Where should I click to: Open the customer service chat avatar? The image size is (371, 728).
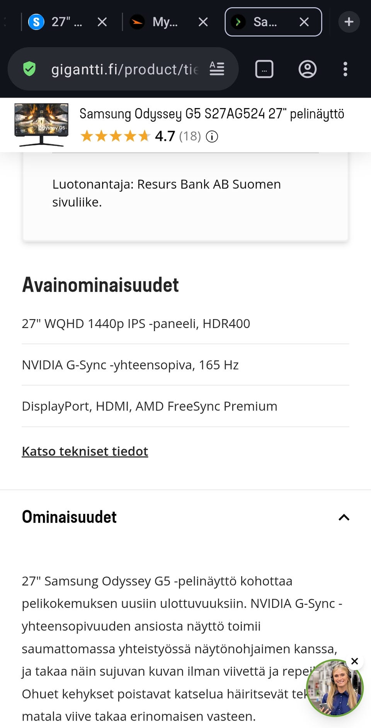point(334,688)
